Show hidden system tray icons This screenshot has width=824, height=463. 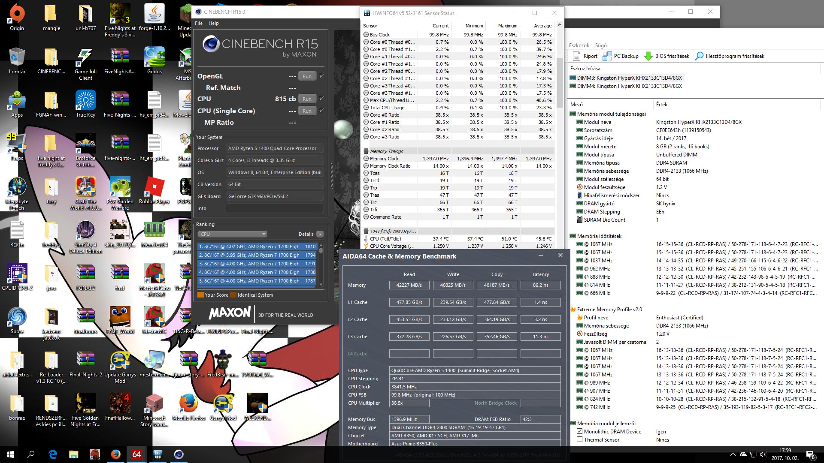coord(733,454)
